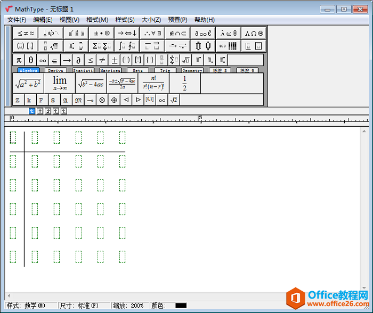Open the labeled arrow templates palette
Image resolution: width=373 pixels, height=313 pixels.
point(177,46)
